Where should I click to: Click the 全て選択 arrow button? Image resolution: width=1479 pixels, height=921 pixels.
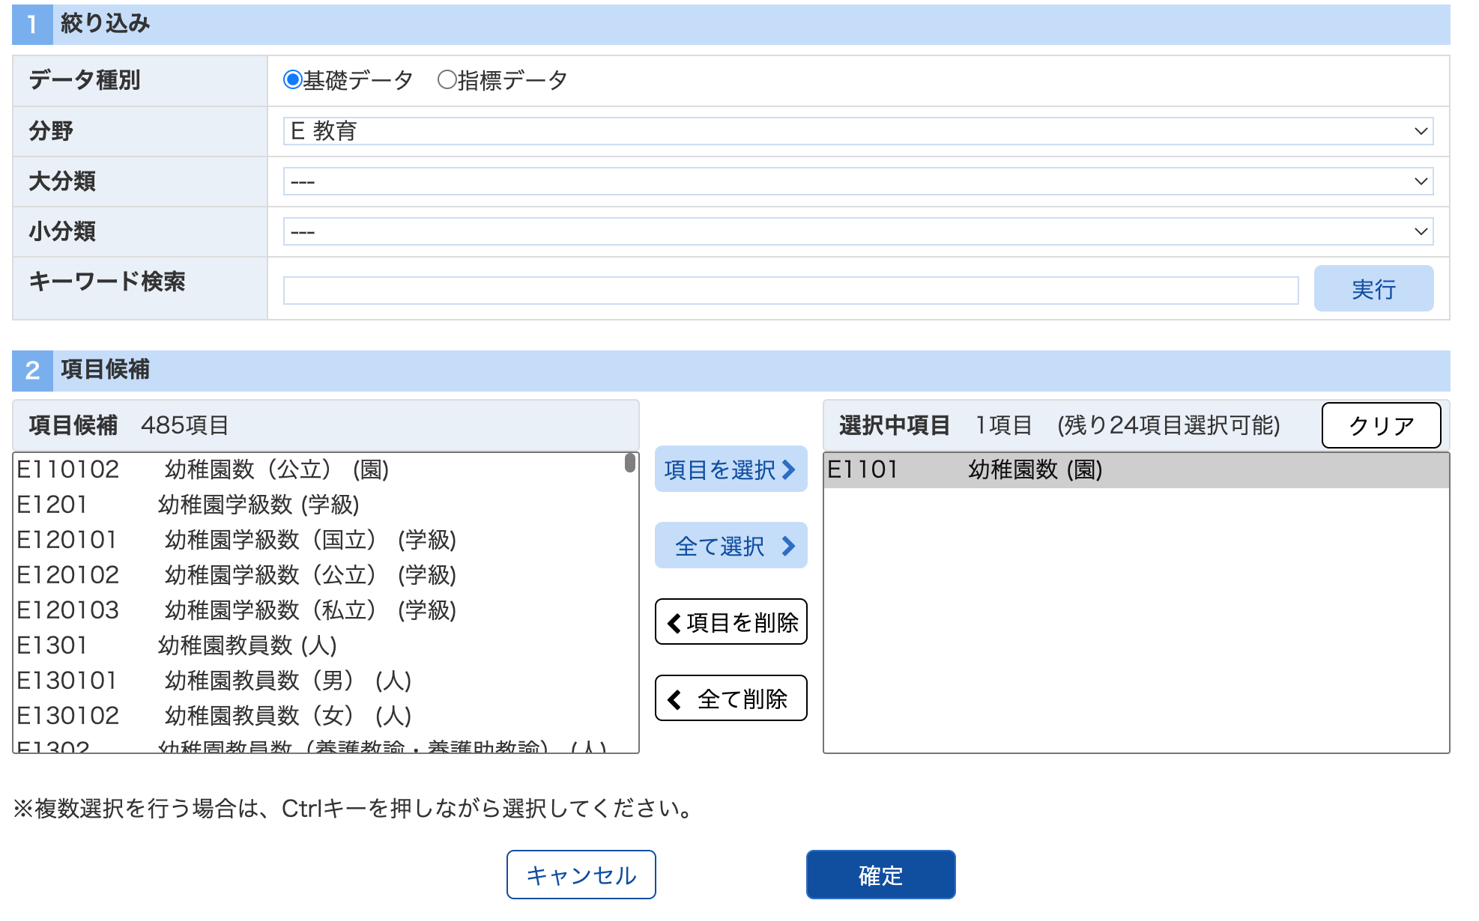point(730,546)
